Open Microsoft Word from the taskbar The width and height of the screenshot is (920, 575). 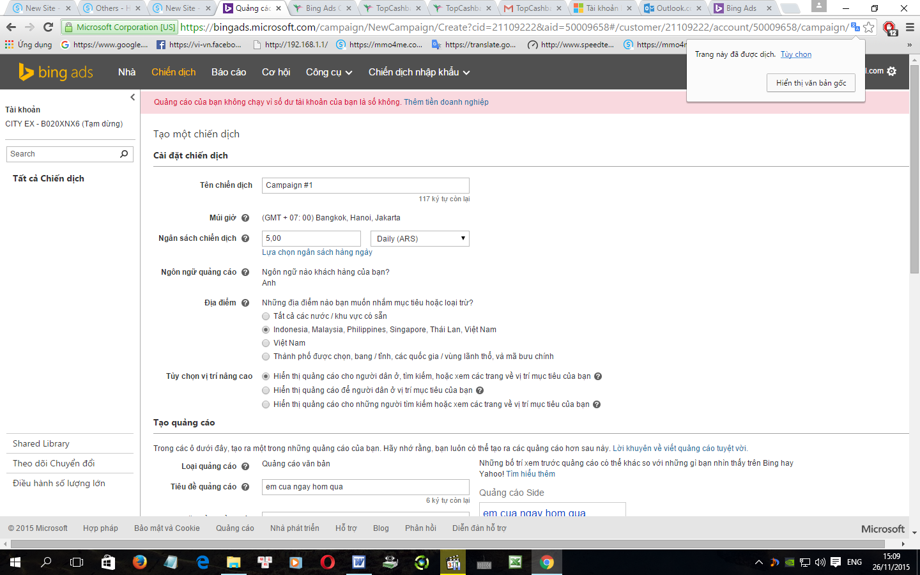click(358, 562)
